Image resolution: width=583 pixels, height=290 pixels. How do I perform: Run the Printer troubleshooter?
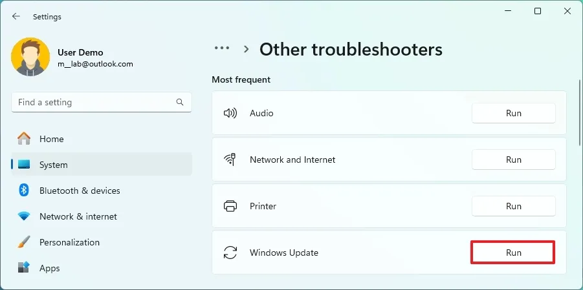514,206
